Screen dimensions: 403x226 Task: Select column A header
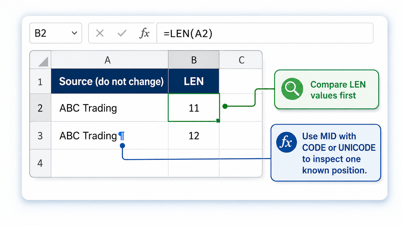[110, 60]
